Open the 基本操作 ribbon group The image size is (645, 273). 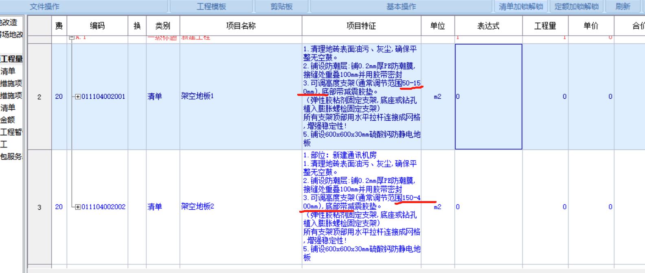(x=401, y=6)
